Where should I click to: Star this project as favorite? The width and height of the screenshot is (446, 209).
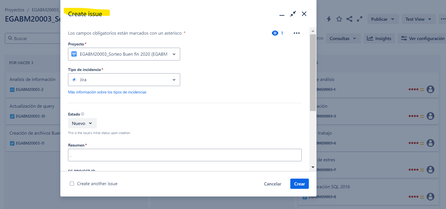[x=339, y=19]
